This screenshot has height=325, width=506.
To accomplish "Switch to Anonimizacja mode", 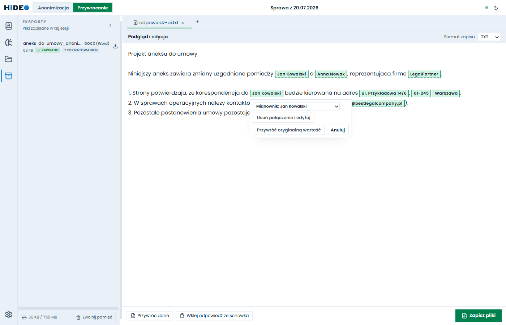I will tap(53, 8).
